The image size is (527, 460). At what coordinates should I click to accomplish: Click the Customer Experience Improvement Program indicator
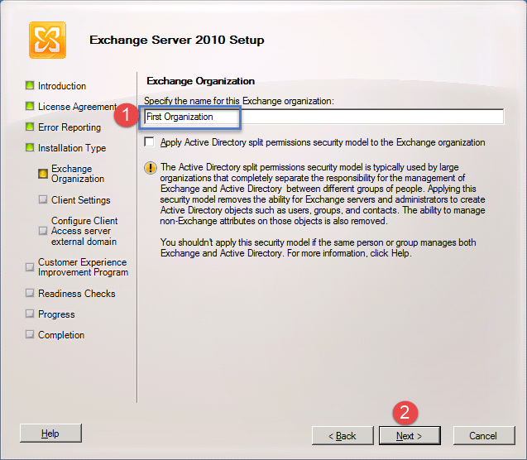point(30,267)
